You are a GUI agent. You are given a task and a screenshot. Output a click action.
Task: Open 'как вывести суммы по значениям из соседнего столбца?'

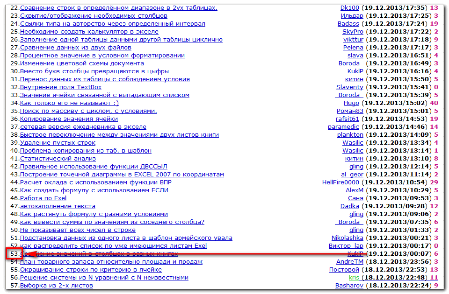pos(112,222)
